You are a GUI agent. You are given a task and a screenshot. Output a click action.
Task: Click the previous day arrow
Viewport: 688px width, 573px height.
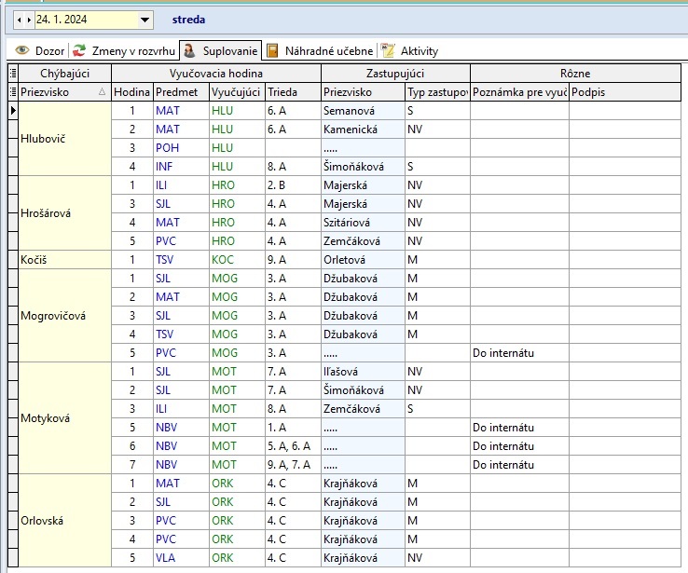coord(18,19)
